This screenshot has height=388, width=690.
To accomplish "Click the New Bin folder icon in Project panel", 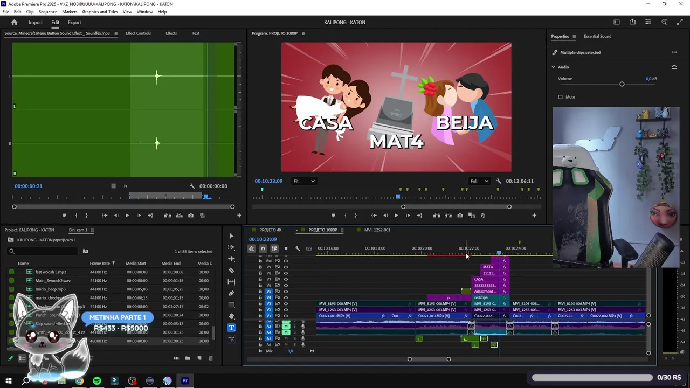I will click(188, 358).
